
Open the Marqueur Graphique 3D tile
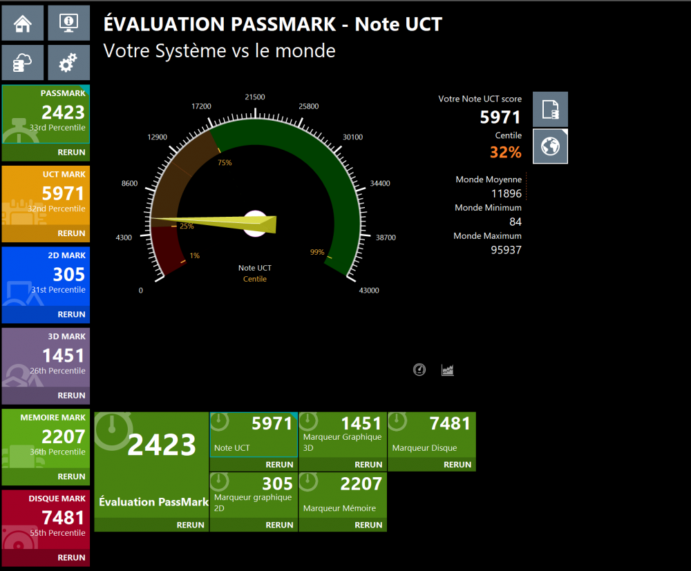(343, 434)
